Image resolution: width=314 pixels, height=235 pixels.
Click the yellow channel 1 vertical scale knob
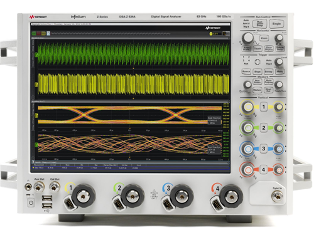(x=248, y=107)
